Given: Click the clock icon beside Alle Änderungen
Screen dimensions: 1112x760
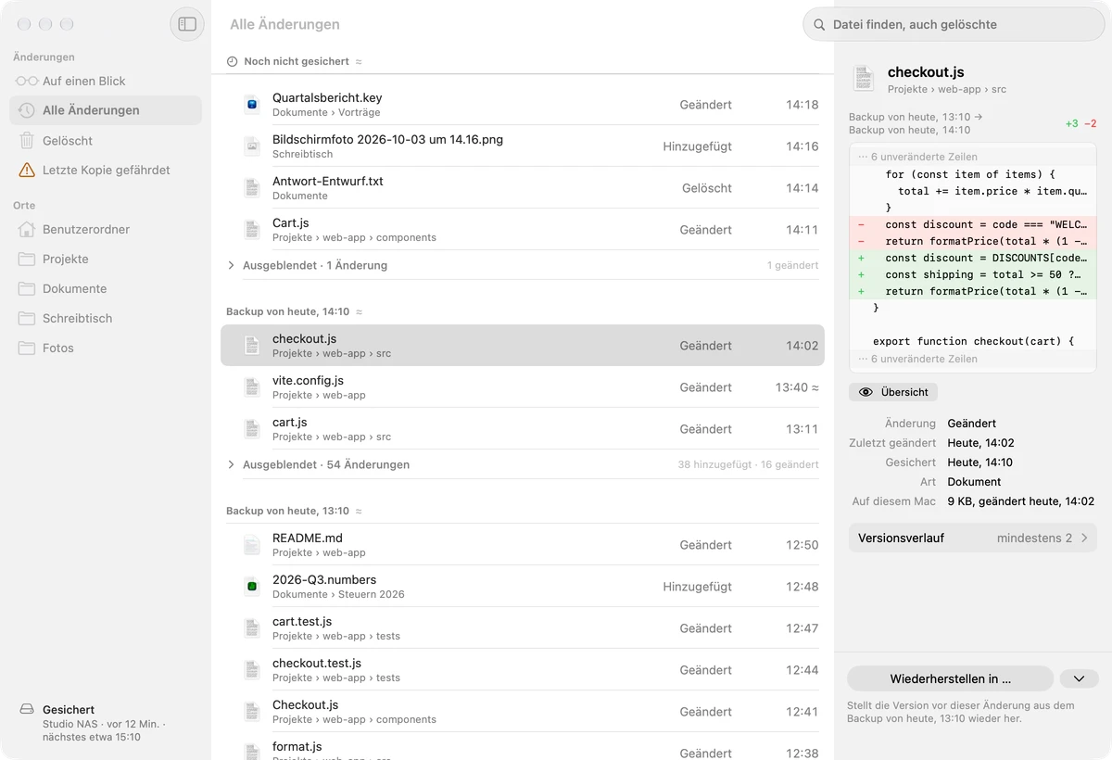Looking at the screenshot, I should (x=27, y=110).
